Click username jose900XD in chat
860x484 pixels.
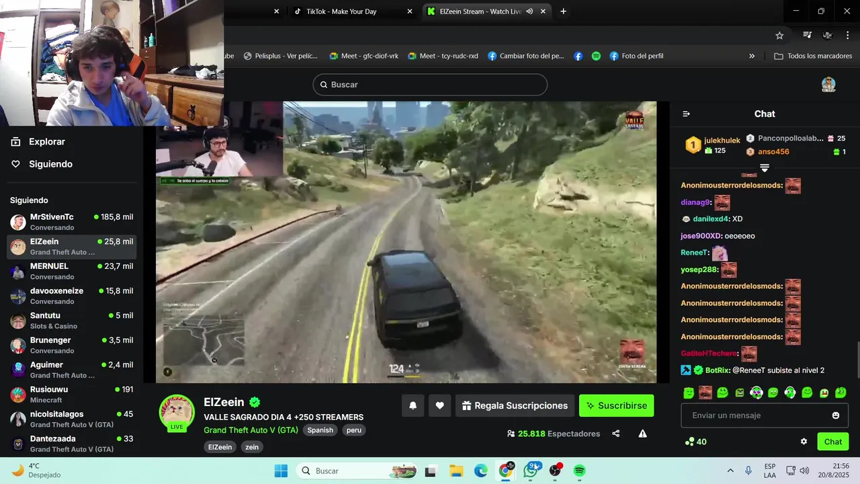701,236
